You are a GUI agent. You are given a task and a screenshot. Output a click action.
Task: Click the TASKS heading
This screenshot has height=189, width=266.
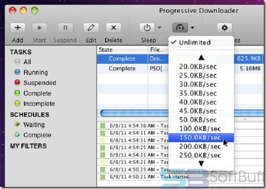pyautogui.click(x=20, y=52)
